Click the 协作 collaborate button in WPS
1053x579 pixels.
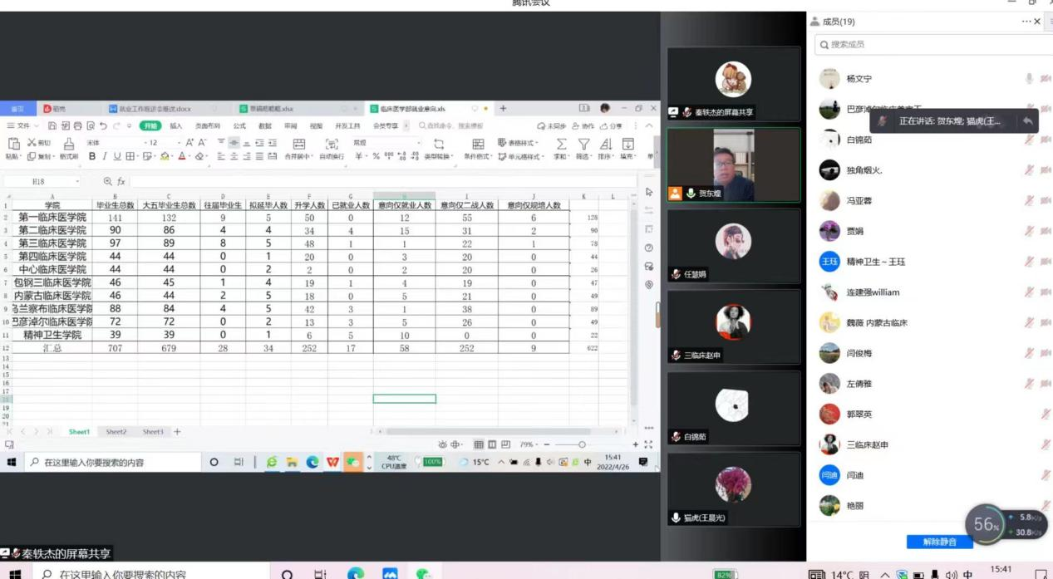point(584,126)
